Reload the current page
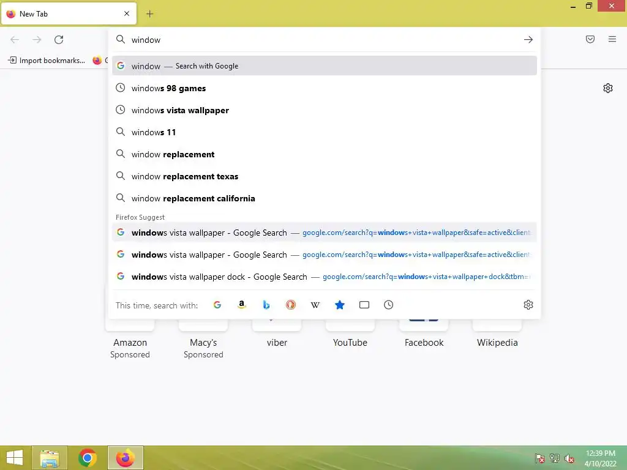The width and height of the screenshot is (627, 470). pos(59,40)
